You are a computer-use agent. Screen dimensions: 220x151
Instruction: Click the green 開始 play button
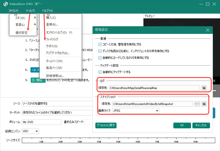pos(38,80)
